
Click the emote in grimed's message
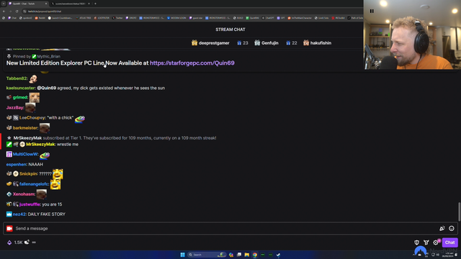(x=35, y=98)
